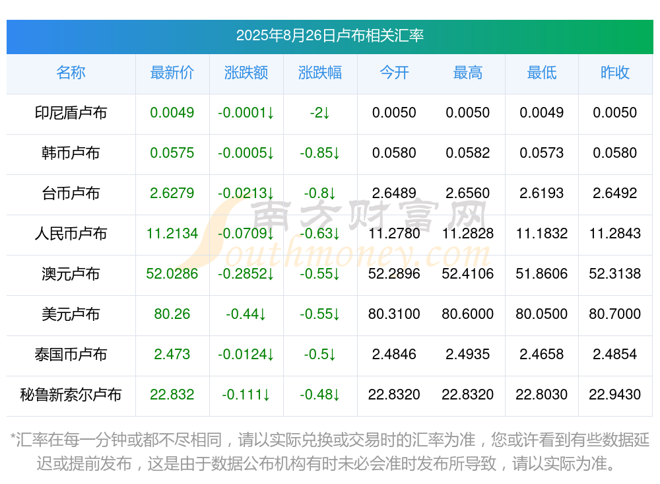Click latest price 0.0575 for 韩币卢布
Image resolution: width=660 pixels, height=484 pixels.
click(172, 153)
